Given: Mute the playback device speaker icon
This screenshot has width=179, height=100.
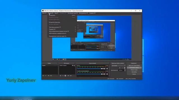Looking at the screenshot, I should [x=104, y=74].
